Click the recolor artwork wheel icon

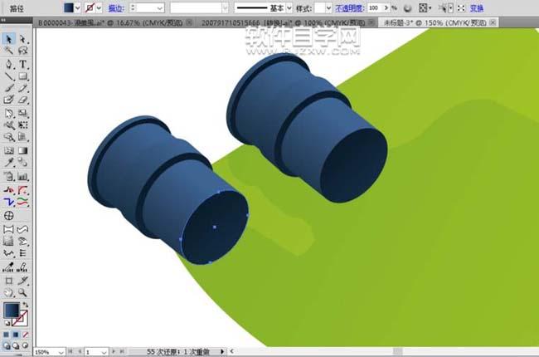coord(407,8)
